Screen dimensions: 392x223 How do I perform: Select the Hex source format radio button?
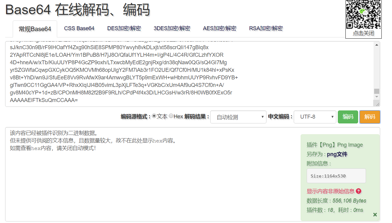(171, 116)
